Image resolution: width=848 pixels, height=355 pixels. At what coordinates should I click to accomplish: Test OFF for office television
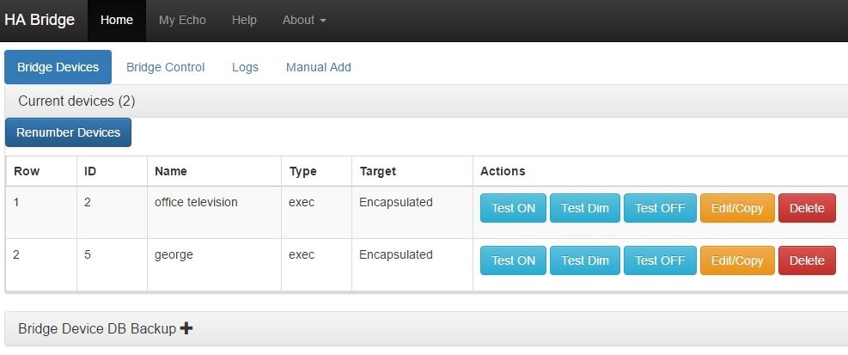(x=660, y=208)
